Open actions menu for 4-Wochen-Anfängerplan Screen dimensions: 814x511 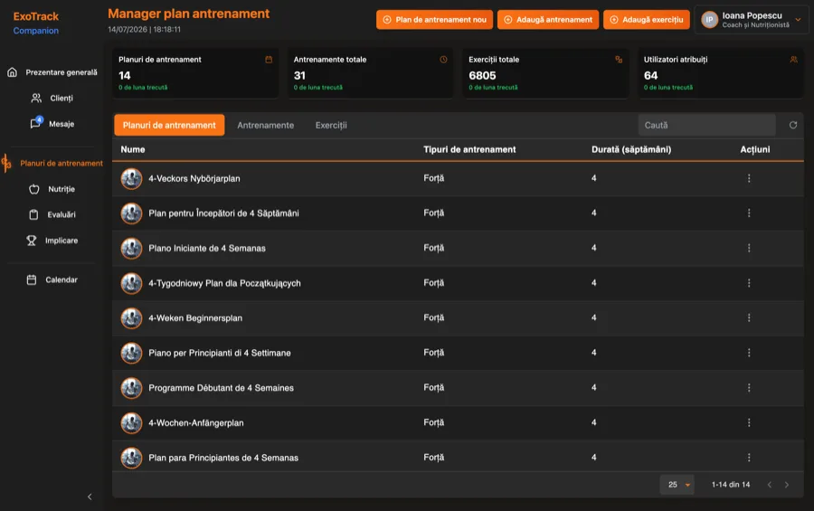749,422
